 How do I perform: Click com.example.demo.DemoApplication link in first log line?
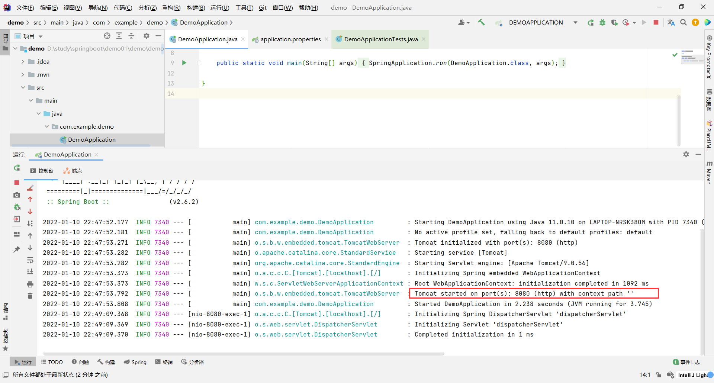314,222
